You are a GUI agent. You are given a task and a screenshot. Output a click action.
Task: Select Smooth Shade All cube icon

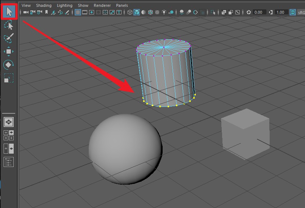pyautogui.click(x=137, y=13)
